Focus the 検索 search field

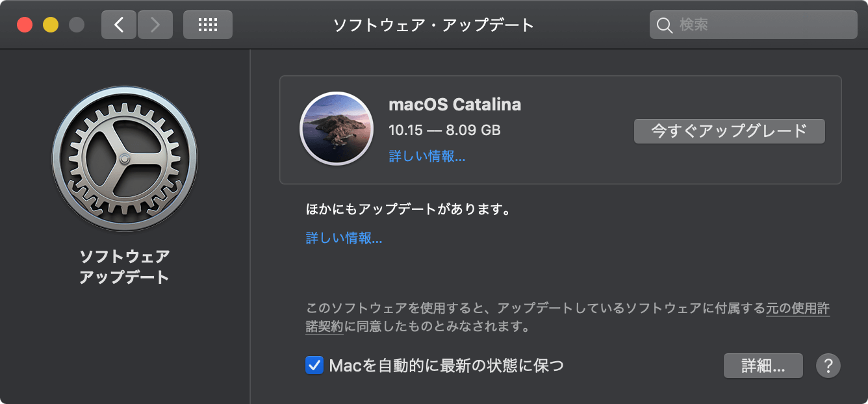(754, 25)
